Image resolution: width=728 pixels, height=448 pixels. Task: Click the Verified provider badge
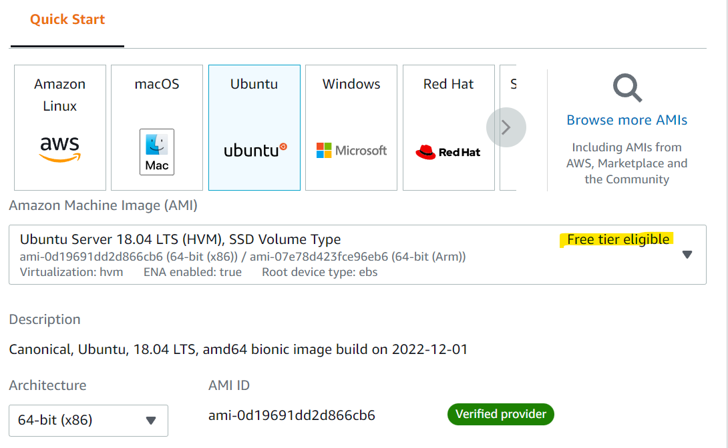tap(500, 414)
